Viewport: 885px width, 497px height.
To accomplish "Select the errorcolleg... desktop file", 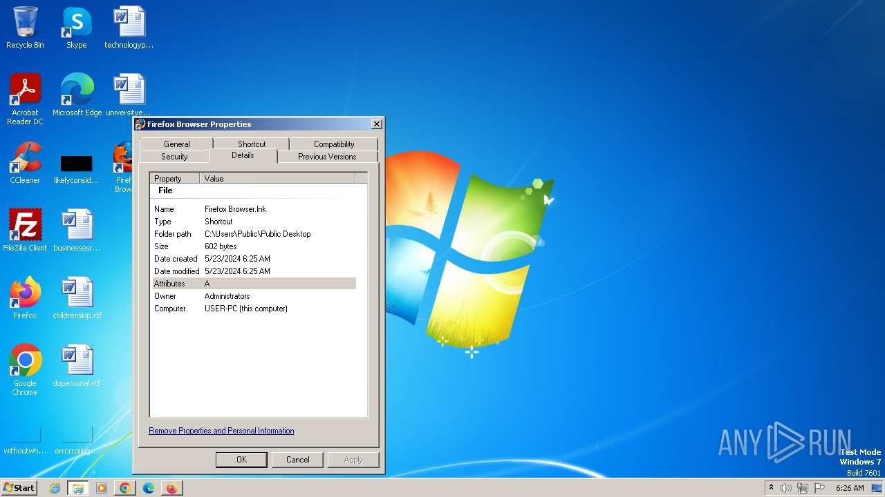I will tap(77, 441).
